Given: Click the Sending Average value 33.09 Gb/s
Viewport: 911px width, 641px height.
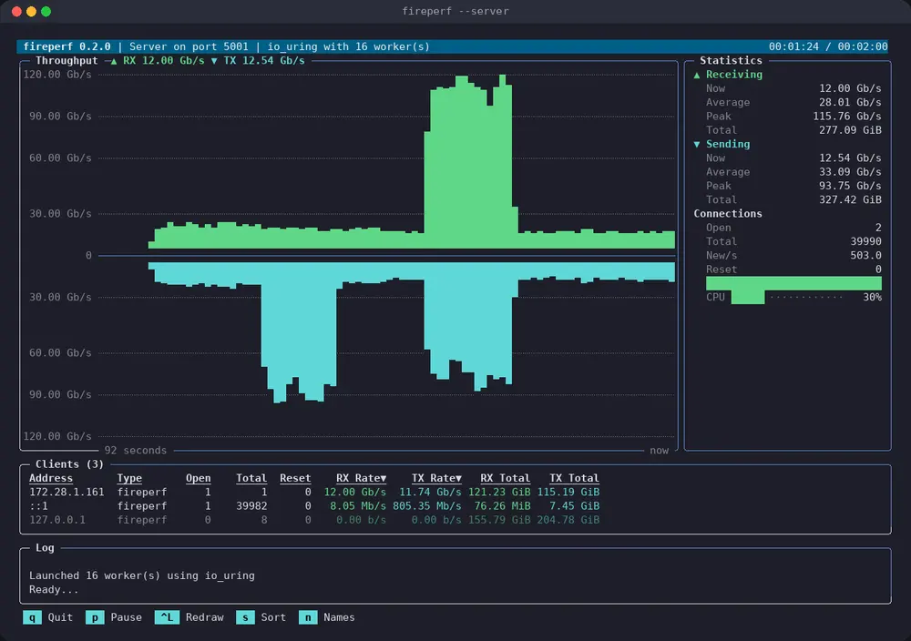Looking at the screenshot, I should (x=850, y=172).
